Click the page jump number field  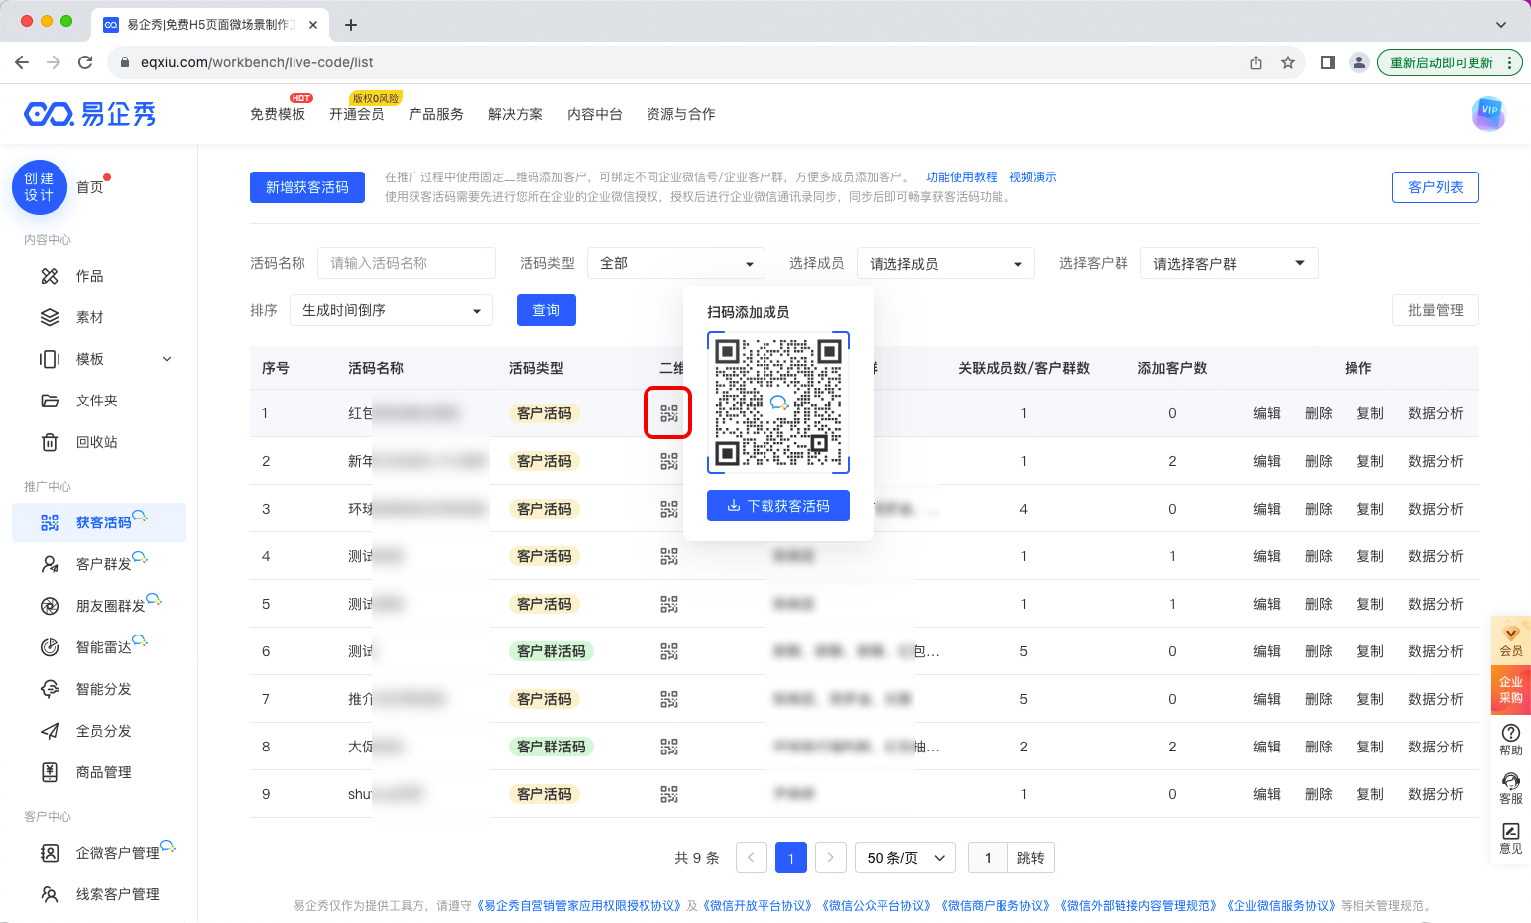tap(988, 858)
